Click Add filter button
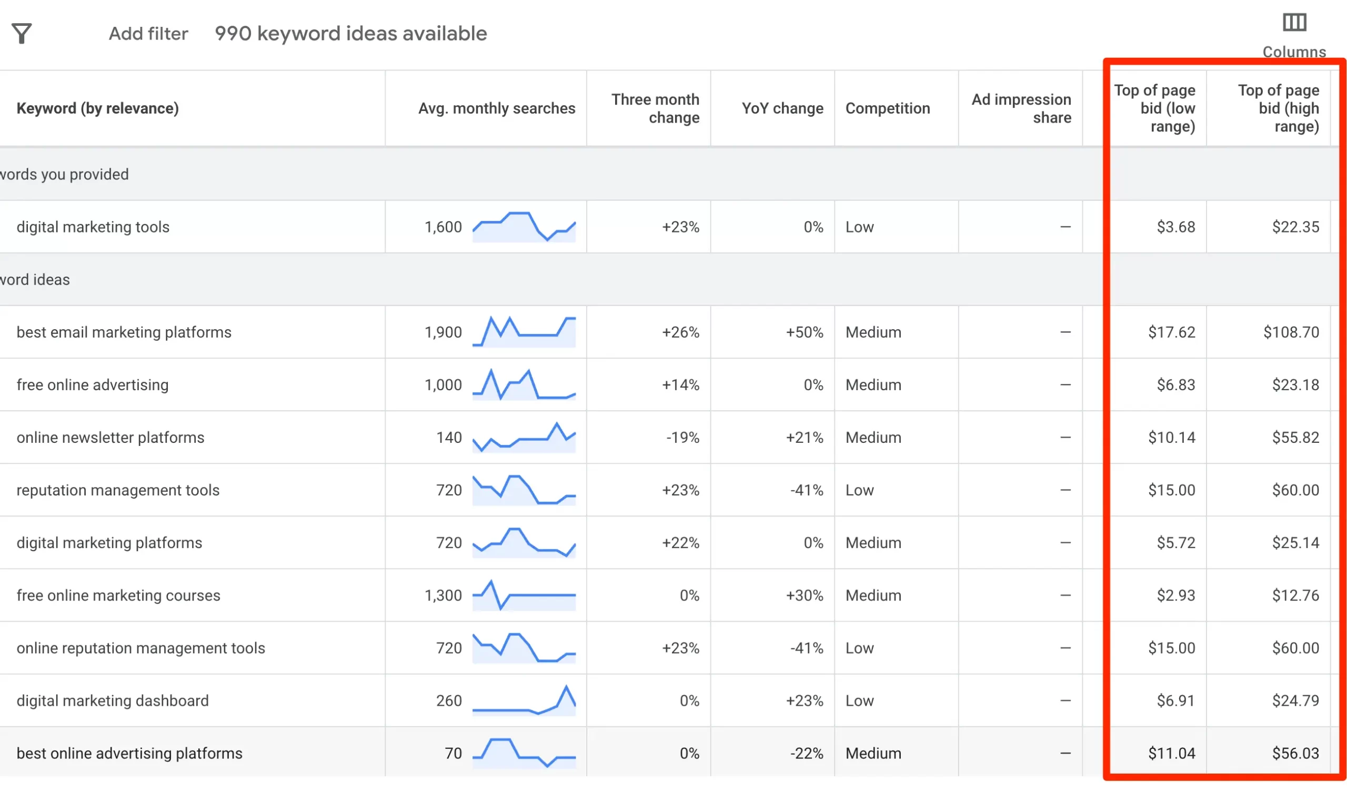 [x=148, y=34]
